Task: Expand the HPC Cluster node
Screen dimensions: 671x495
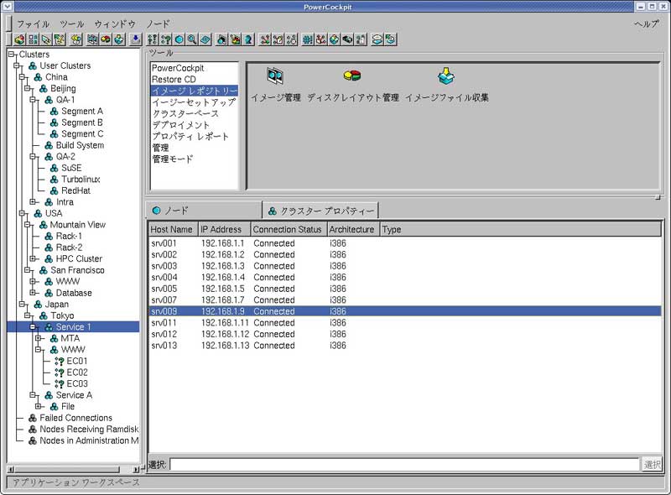Action: point(33,258)
